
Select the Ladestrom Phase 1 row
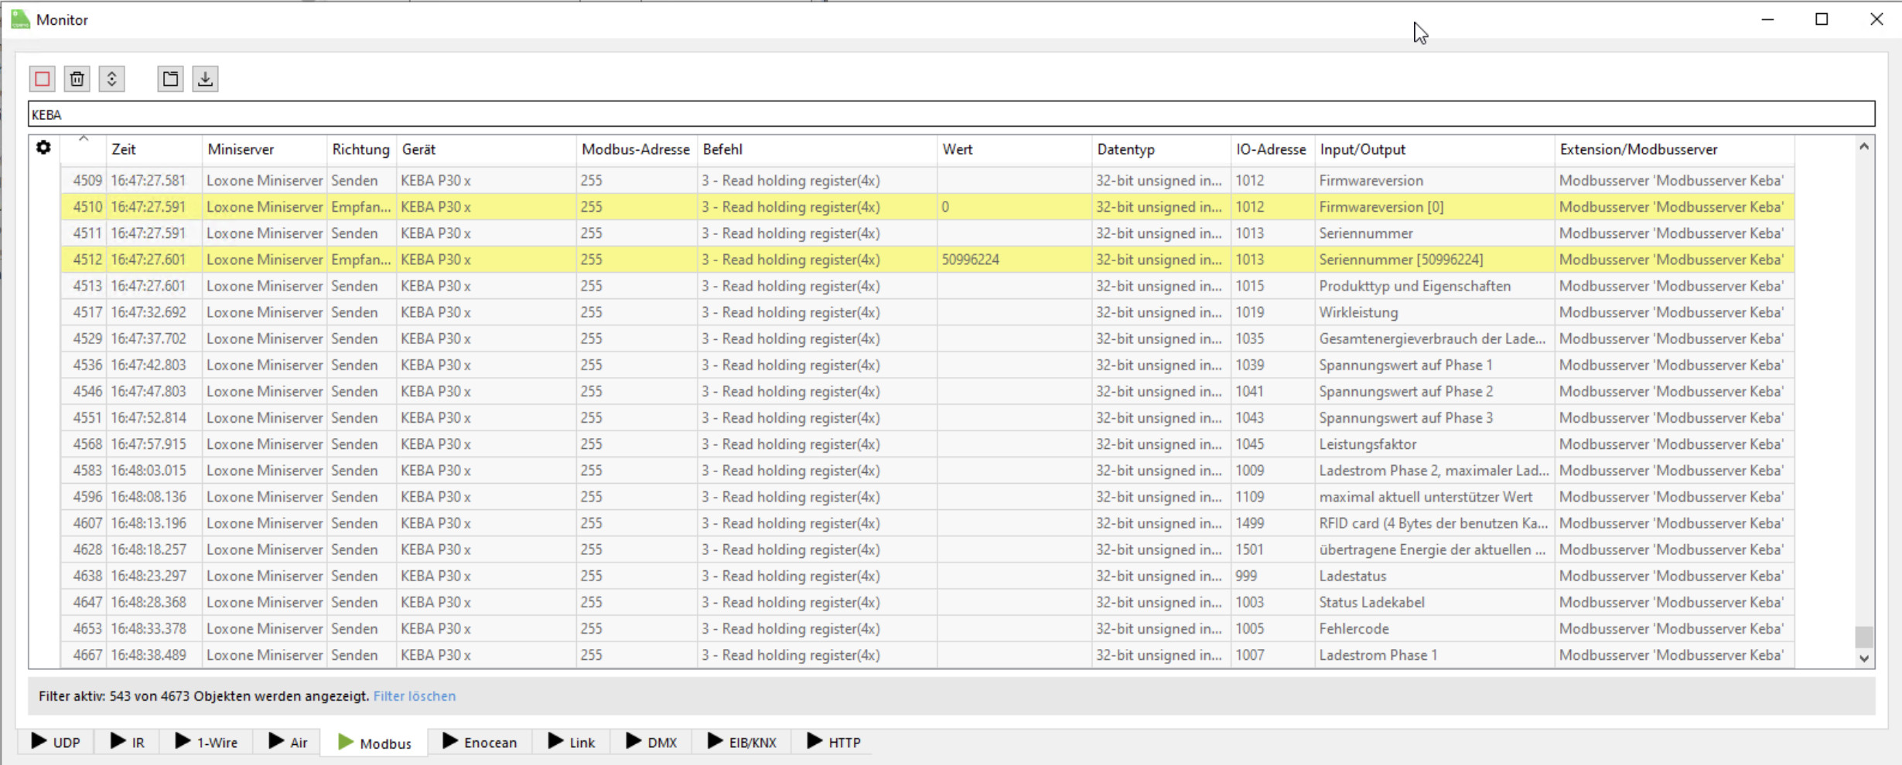point(927,654)
